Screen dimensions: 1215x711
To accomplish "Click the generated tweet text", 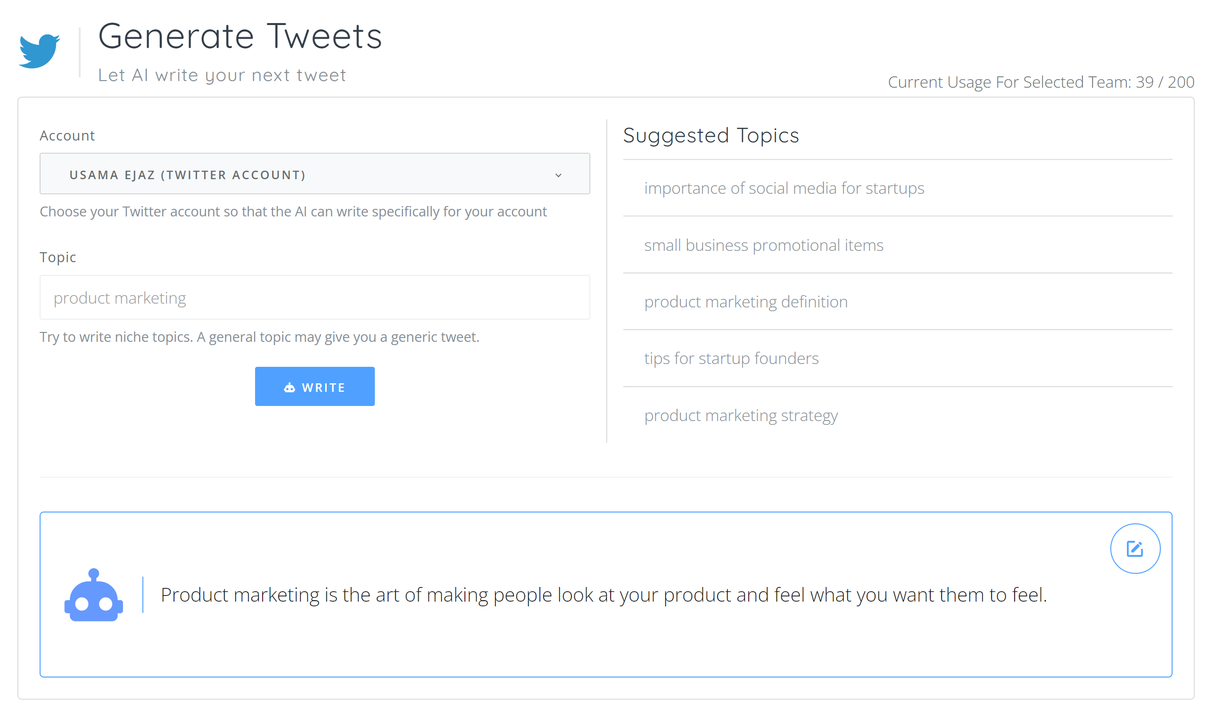I will coord(603,595).
